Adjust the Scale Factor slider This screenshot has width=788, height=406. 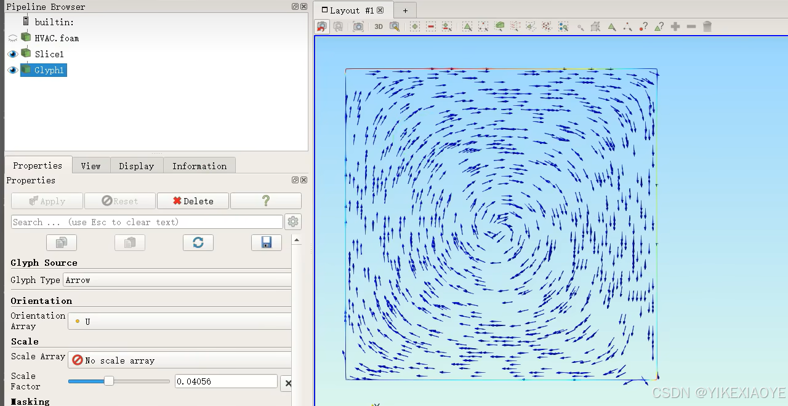[110, 381]
